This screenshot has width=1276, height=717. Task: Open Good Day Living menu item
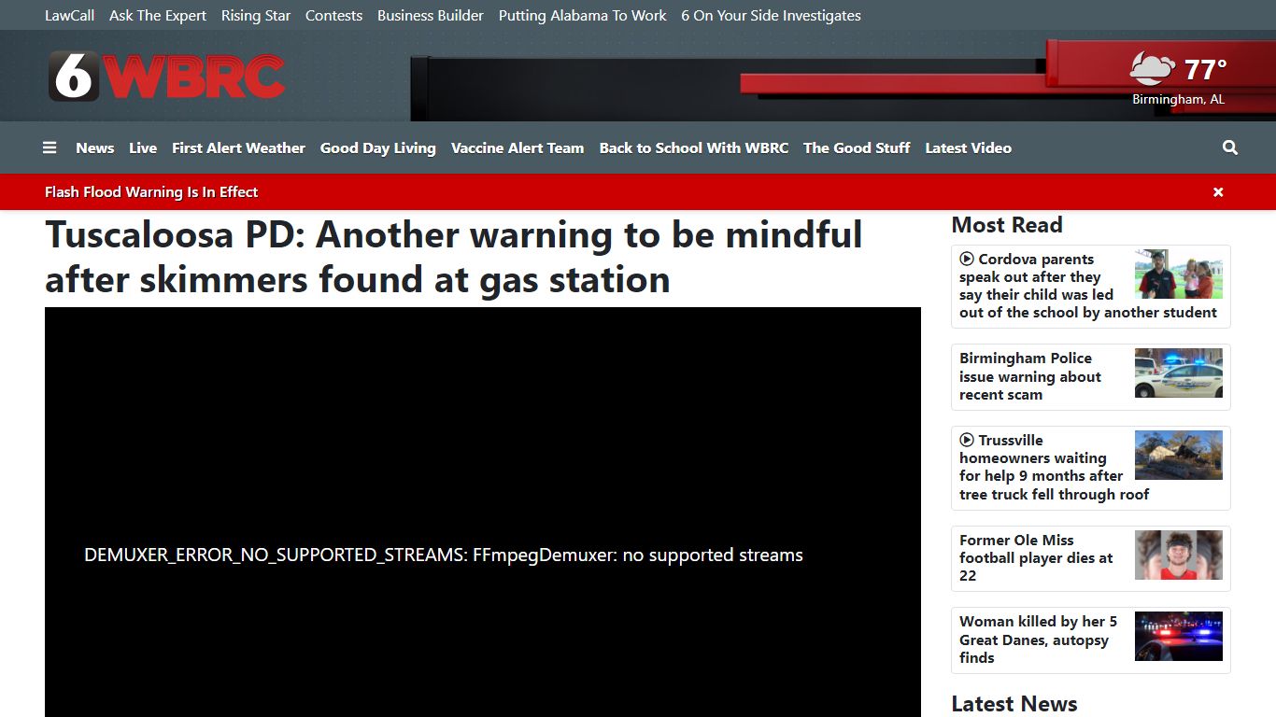point(378,148)
